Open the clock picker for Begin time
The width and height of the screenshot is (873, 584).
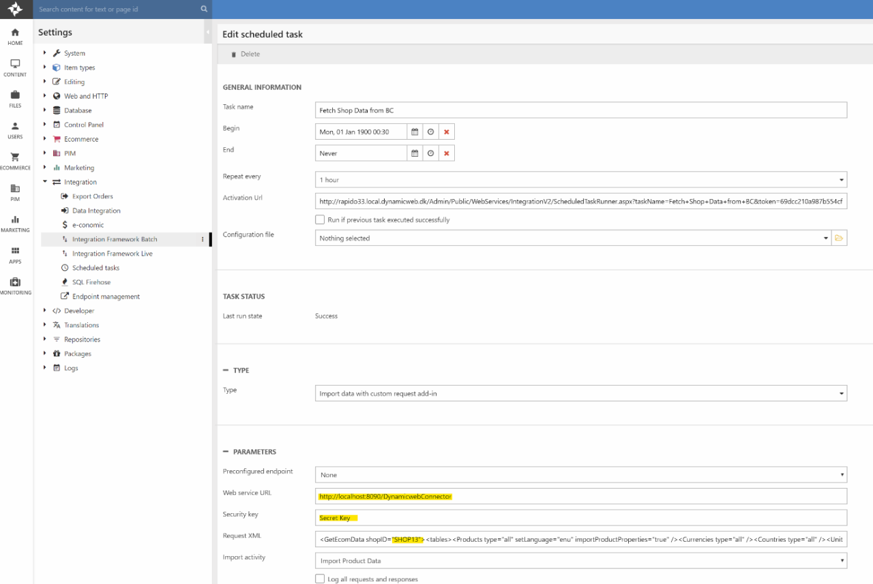pyautogui.click(x=430, y=132)
